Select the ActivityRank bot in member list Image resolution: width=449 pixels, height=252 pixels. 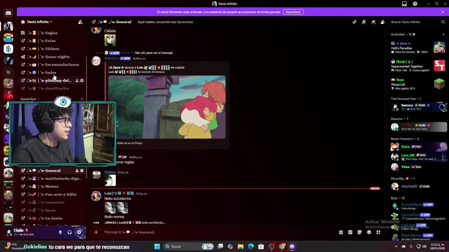[x=418, y=206]
